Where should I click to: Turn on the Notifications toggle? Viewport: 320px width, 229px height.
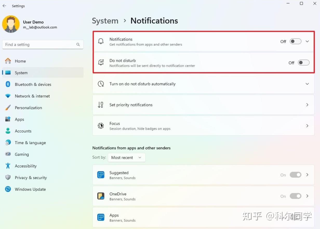pos(295,41)
